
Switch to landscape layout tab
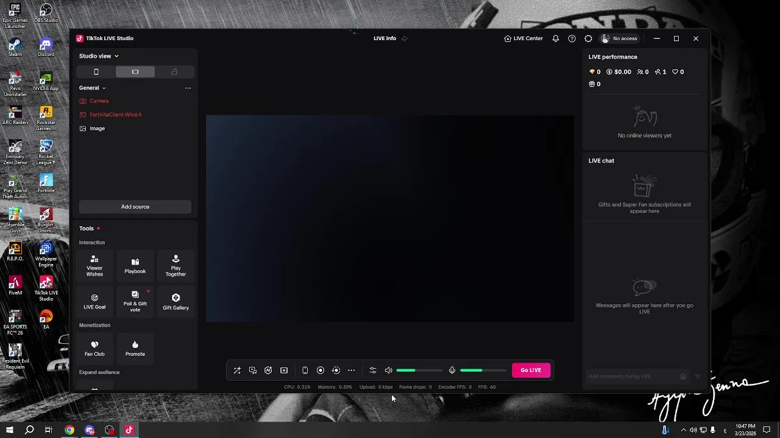pyautogui.click(x=135, y=72)
